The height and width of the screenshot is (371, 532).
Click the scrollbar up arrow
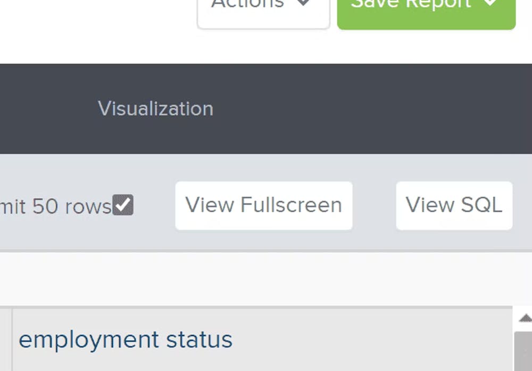525,318
